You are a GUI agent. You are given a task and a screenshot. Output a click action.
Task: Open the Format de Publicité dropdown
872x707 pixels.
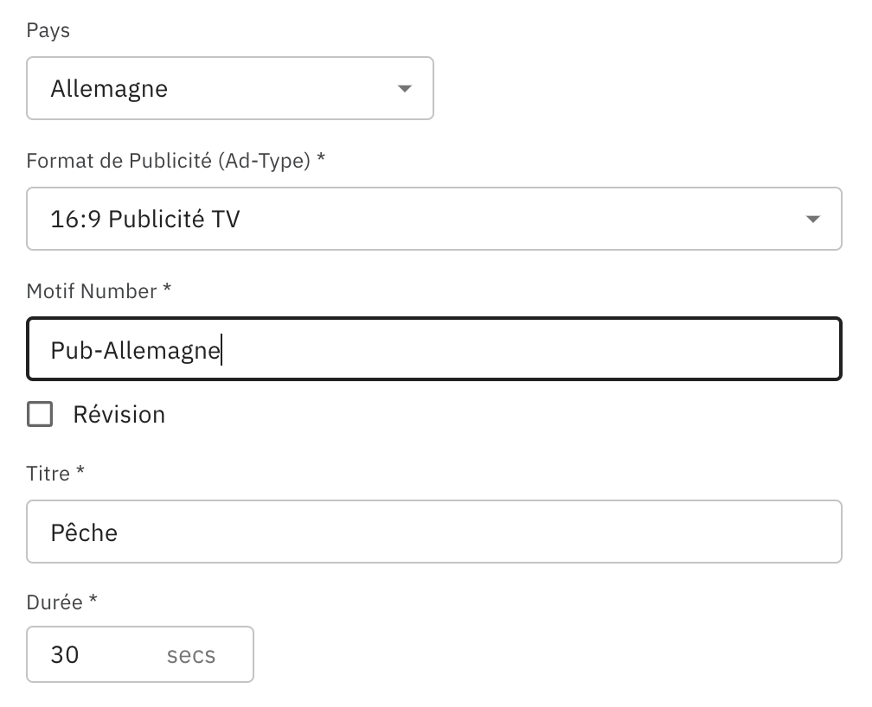(433, 219)
